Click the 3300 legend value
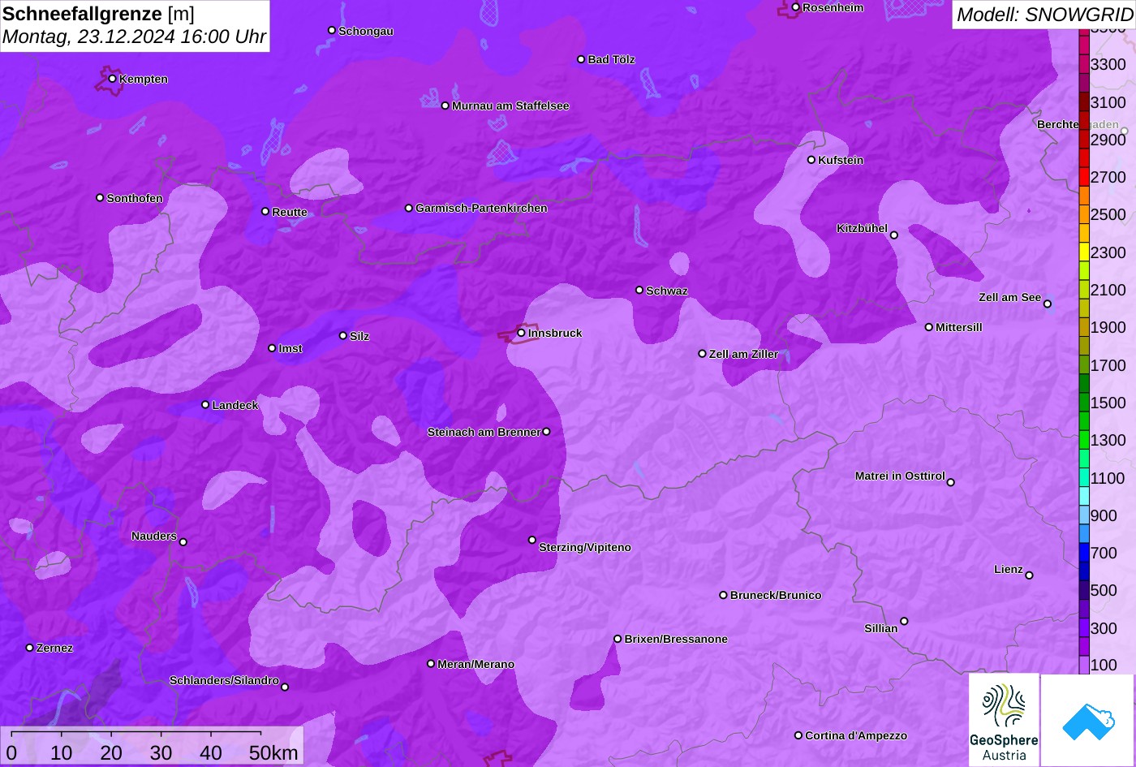This screenshot has height=767, width=1136. [x=1108, y=64]
